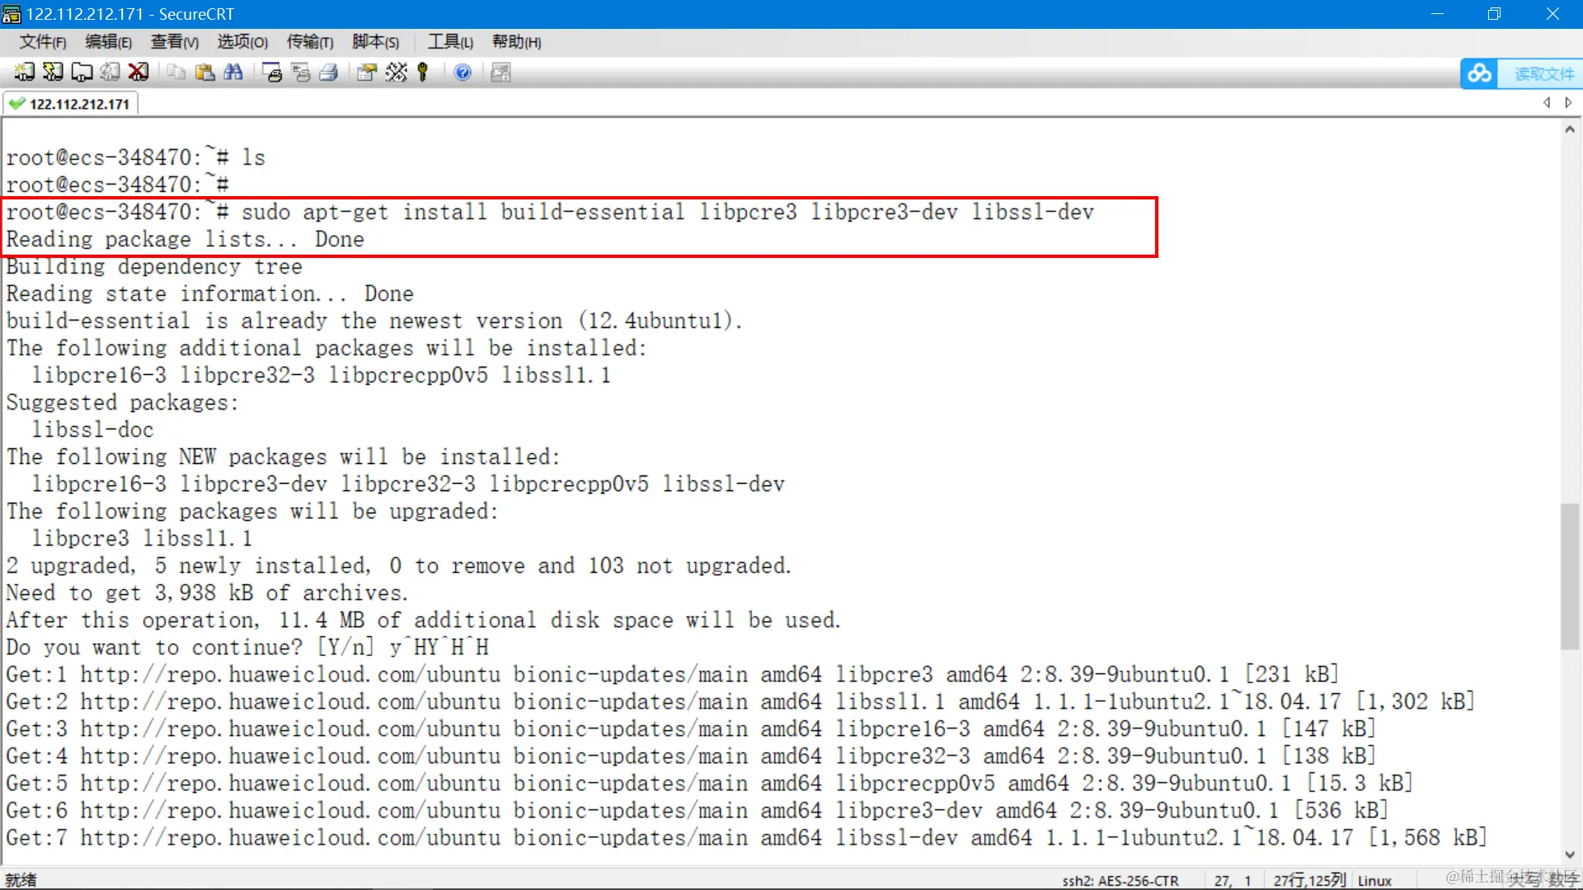Click the Paste clipboard icon

click(204, 73)
